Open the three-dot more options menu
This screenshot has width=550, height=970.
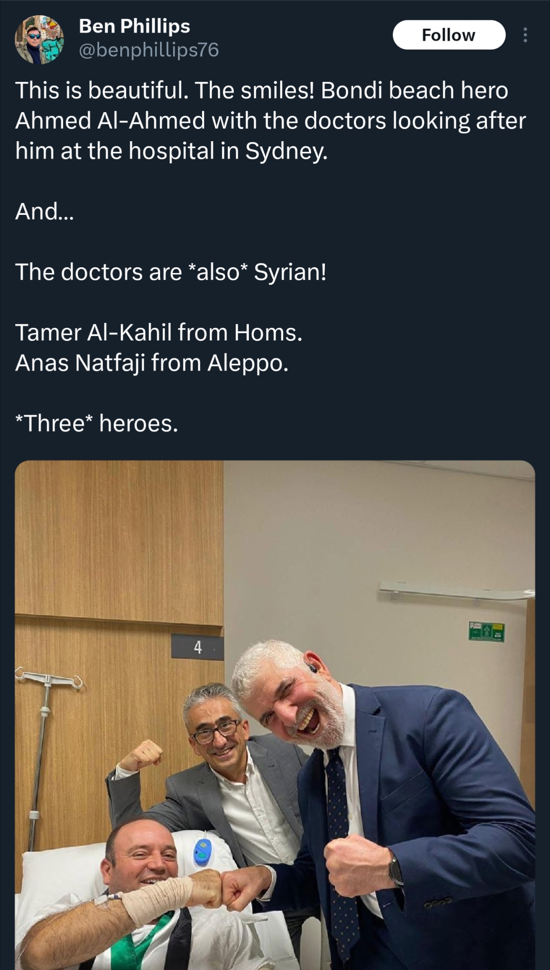pyautogui.click(x=525, y=35)
